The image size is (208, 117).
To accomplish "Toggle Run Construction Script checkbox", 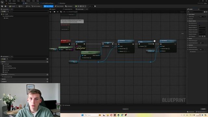I will (200, 23).
